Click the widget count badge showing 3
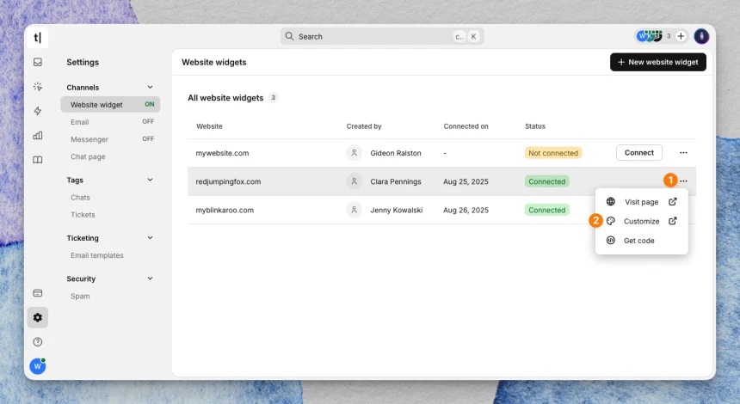The height and width of the screenshot is (404, 740). 273,98
